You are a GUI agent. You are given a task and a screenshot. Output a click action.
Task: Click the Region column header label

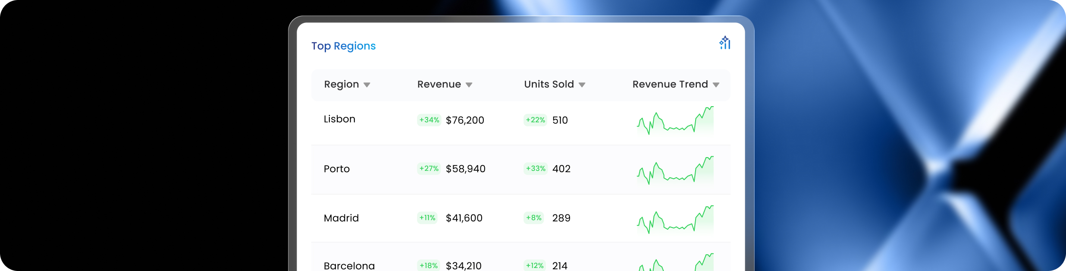click(x=342, y=85)
